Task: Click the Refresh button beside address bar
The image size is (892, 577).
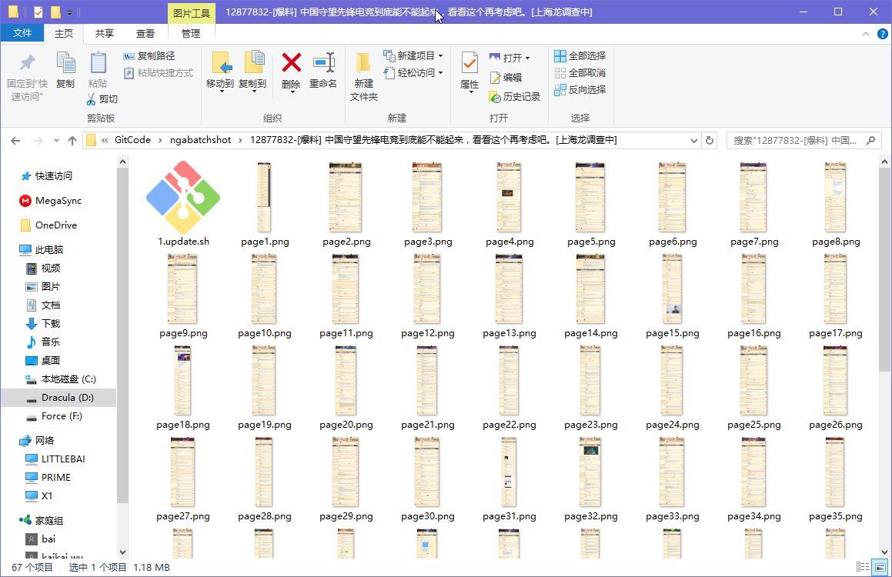Action: (710, 141)
